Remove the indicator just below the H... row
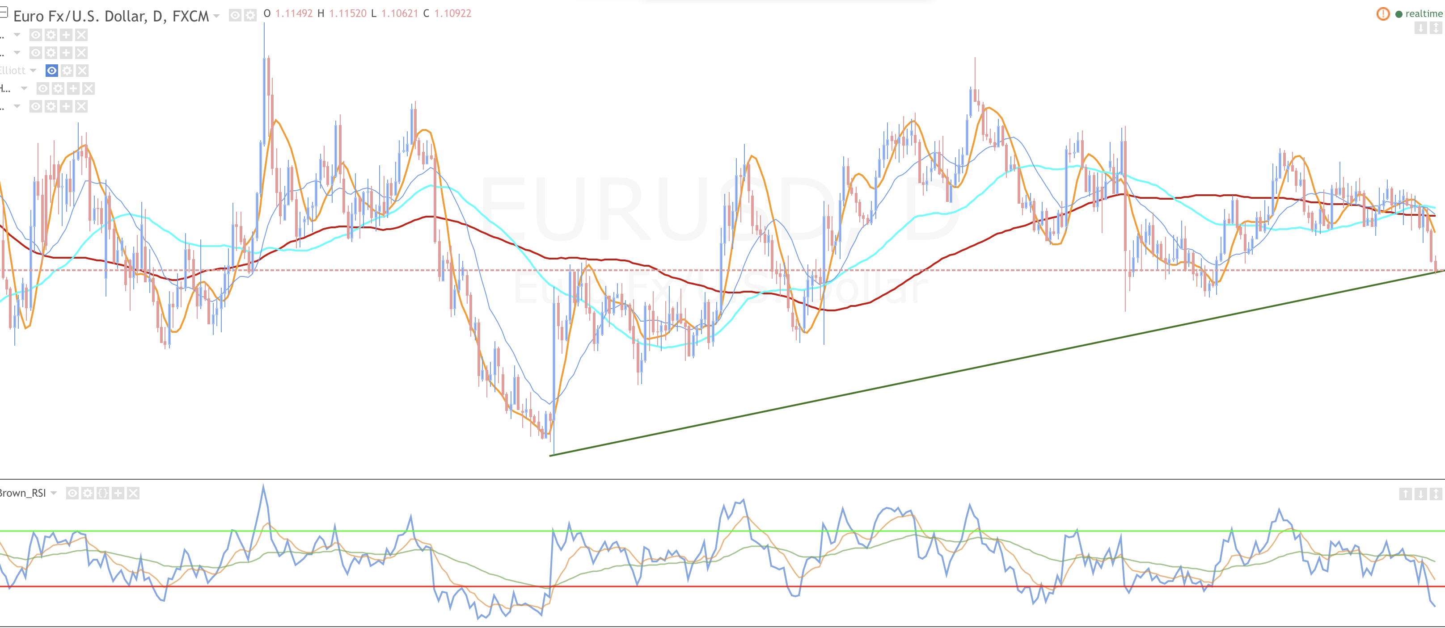 pos(81,106)
